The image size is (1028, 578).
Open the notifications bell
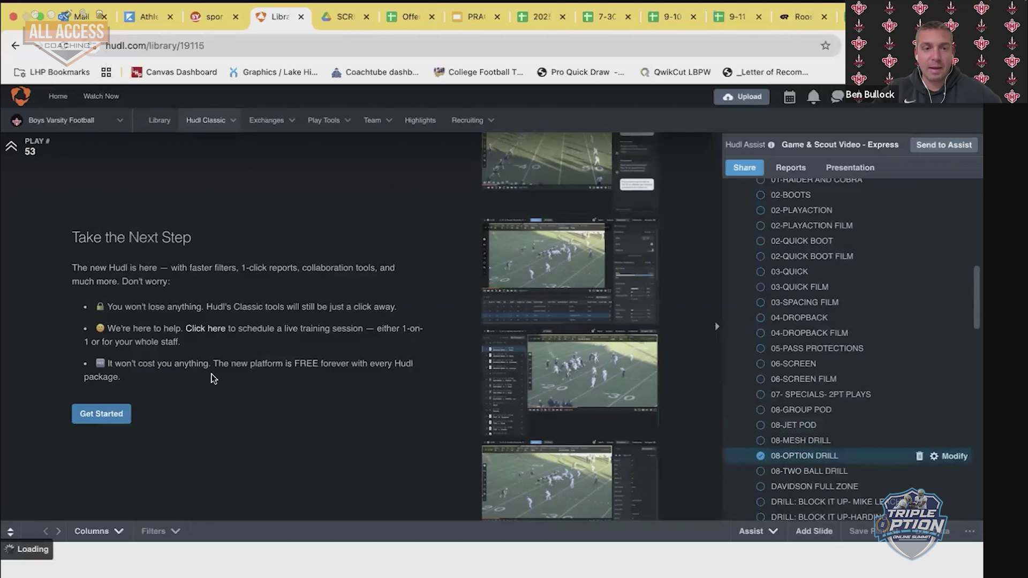(813, 97)
